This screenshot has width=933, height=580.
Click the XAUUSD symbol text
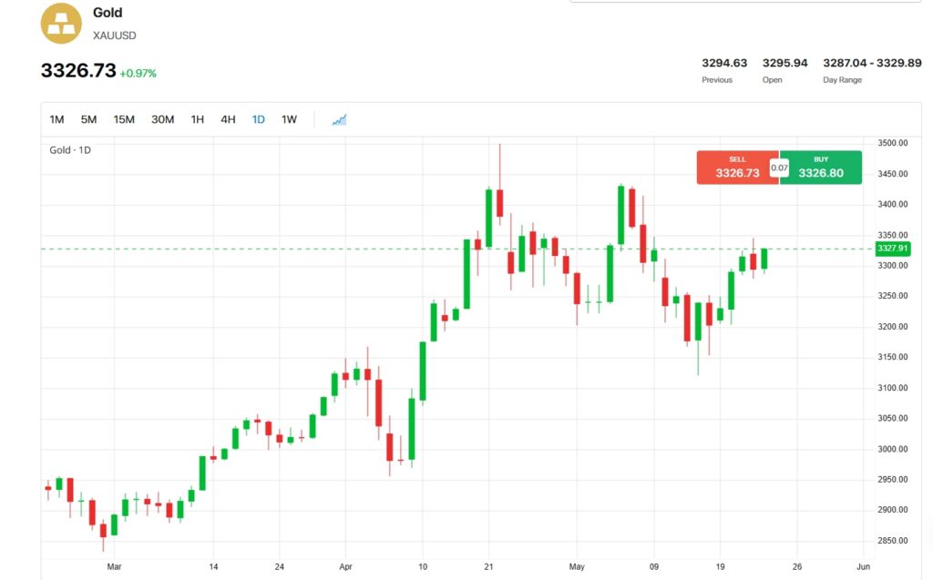pos(115,35)
